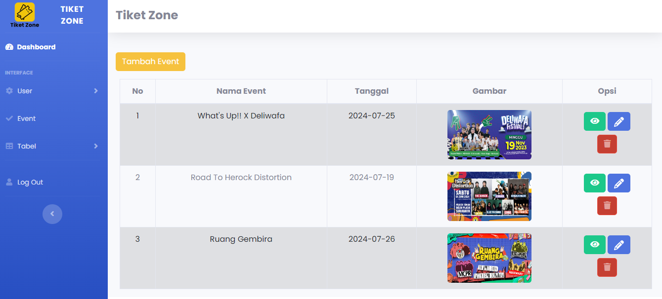The height and width of the screenshot is (299, 662).
Task: Click the Deliwafa Festival poster thumbnail
Action: click(x=489, y=135)
